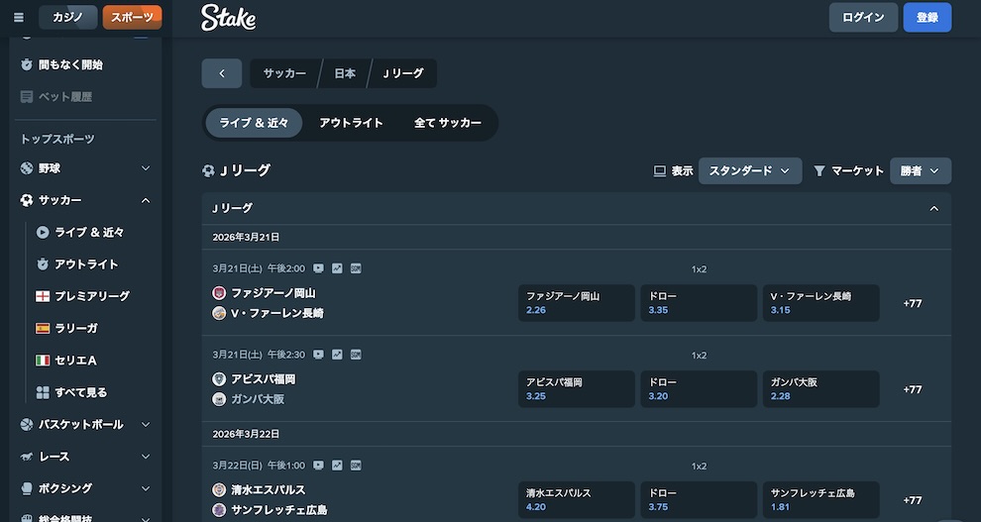Click the boxing glove icon next to ボクシング

click(27, 488)
